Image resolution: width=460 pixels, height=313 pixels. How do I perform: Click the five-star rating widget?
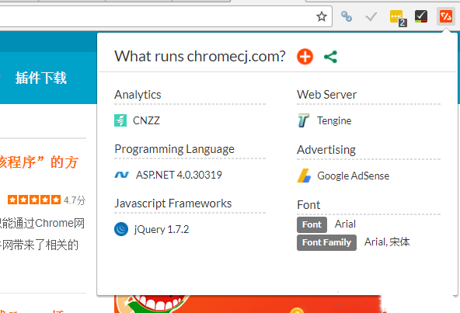(x=34, y=200)
